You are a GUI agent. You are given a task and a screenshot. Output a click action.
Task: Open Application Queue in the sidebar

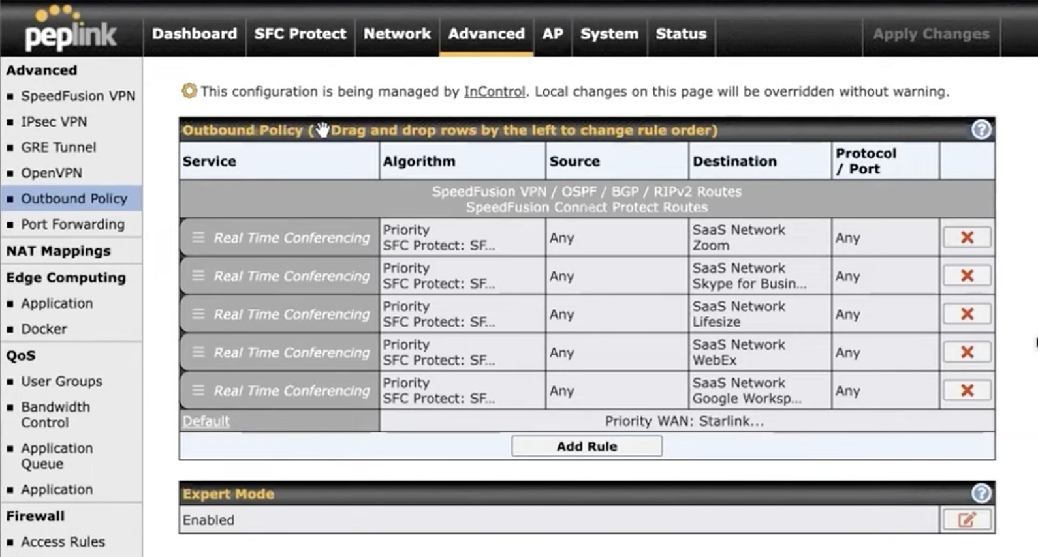[57, 456]
